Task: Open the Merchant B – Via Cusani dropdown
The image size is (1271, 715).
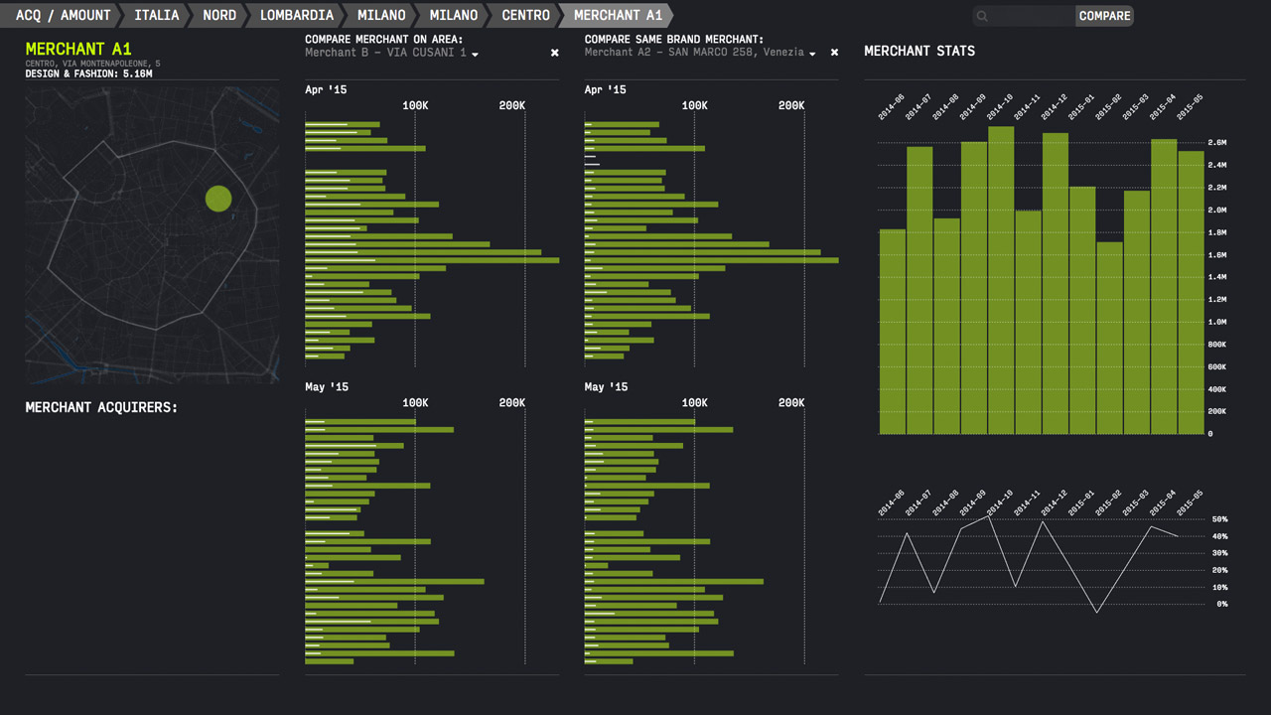Action: tap(391, 53)
